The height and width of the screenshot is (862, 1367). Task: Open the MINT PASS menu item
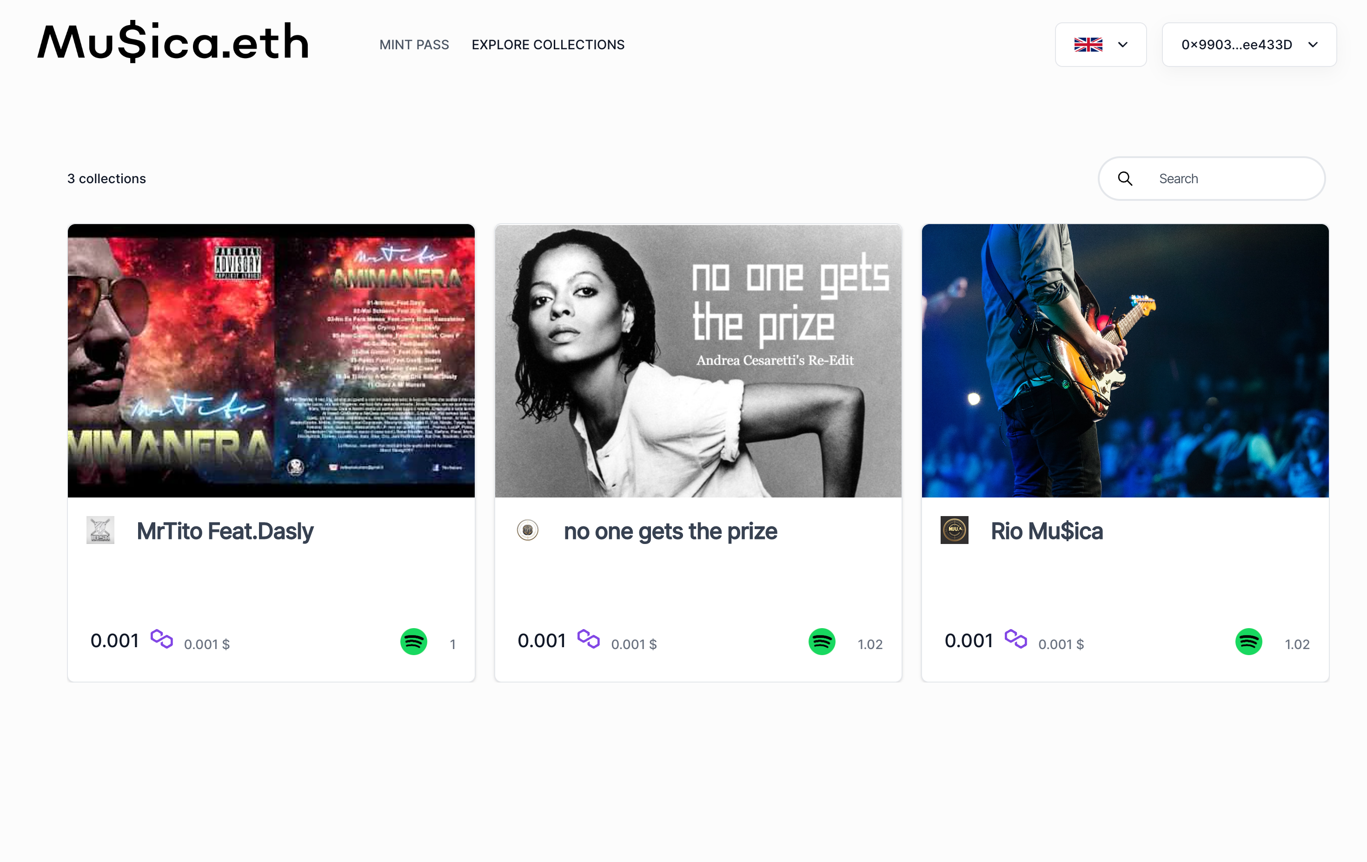[x=414, y=45]
